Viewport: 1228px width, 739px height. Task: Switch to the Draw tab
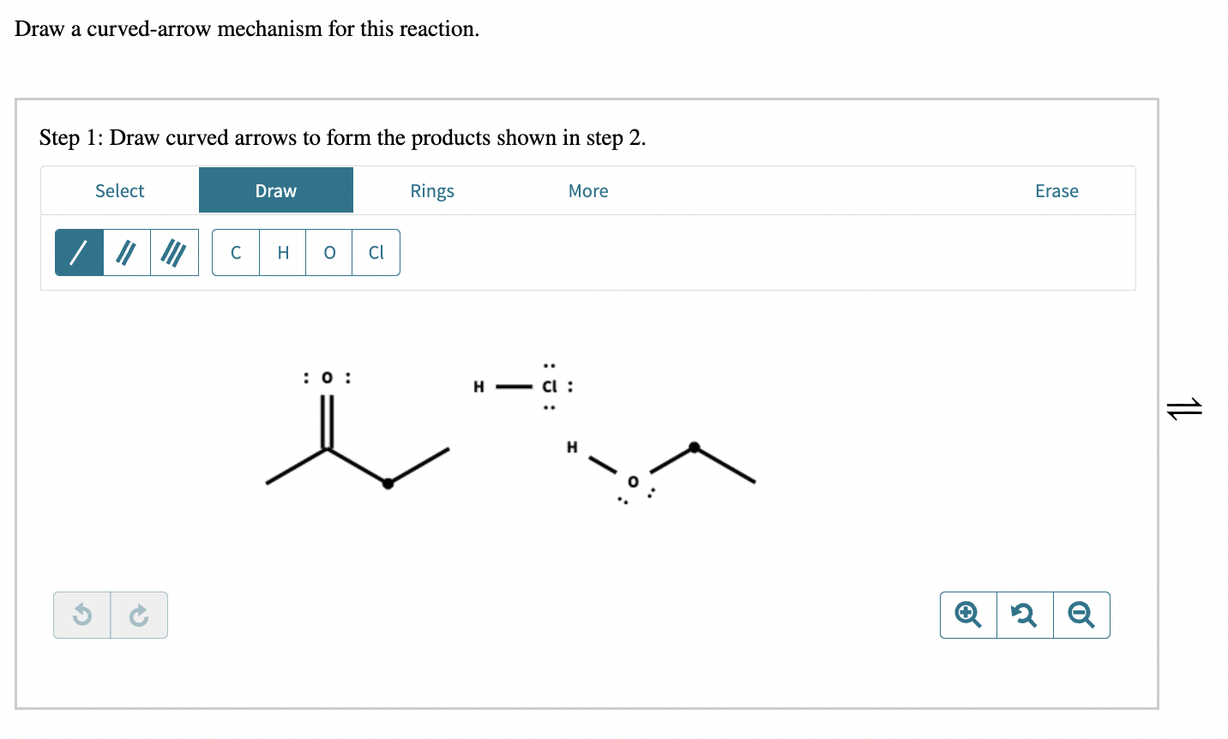275,189
